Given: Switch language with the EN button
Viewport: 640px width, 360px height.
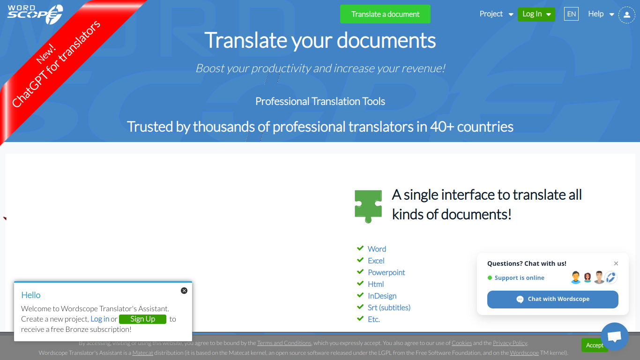Looking at the screenshot, I should tap(571, 14).
